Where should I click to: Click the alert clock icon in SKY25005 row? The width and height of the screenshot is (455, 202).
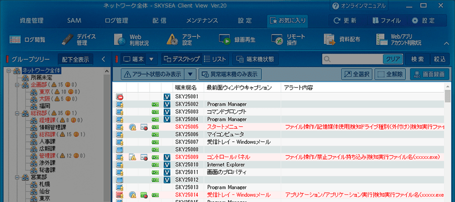pos(132,127)
